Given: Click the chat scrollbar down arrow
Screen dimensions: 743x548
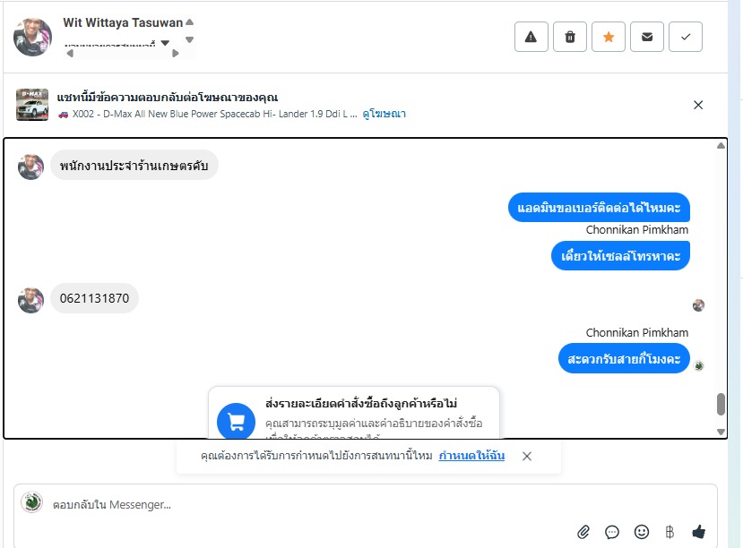Looking at the screenshot, I should (x=721, y=432).
